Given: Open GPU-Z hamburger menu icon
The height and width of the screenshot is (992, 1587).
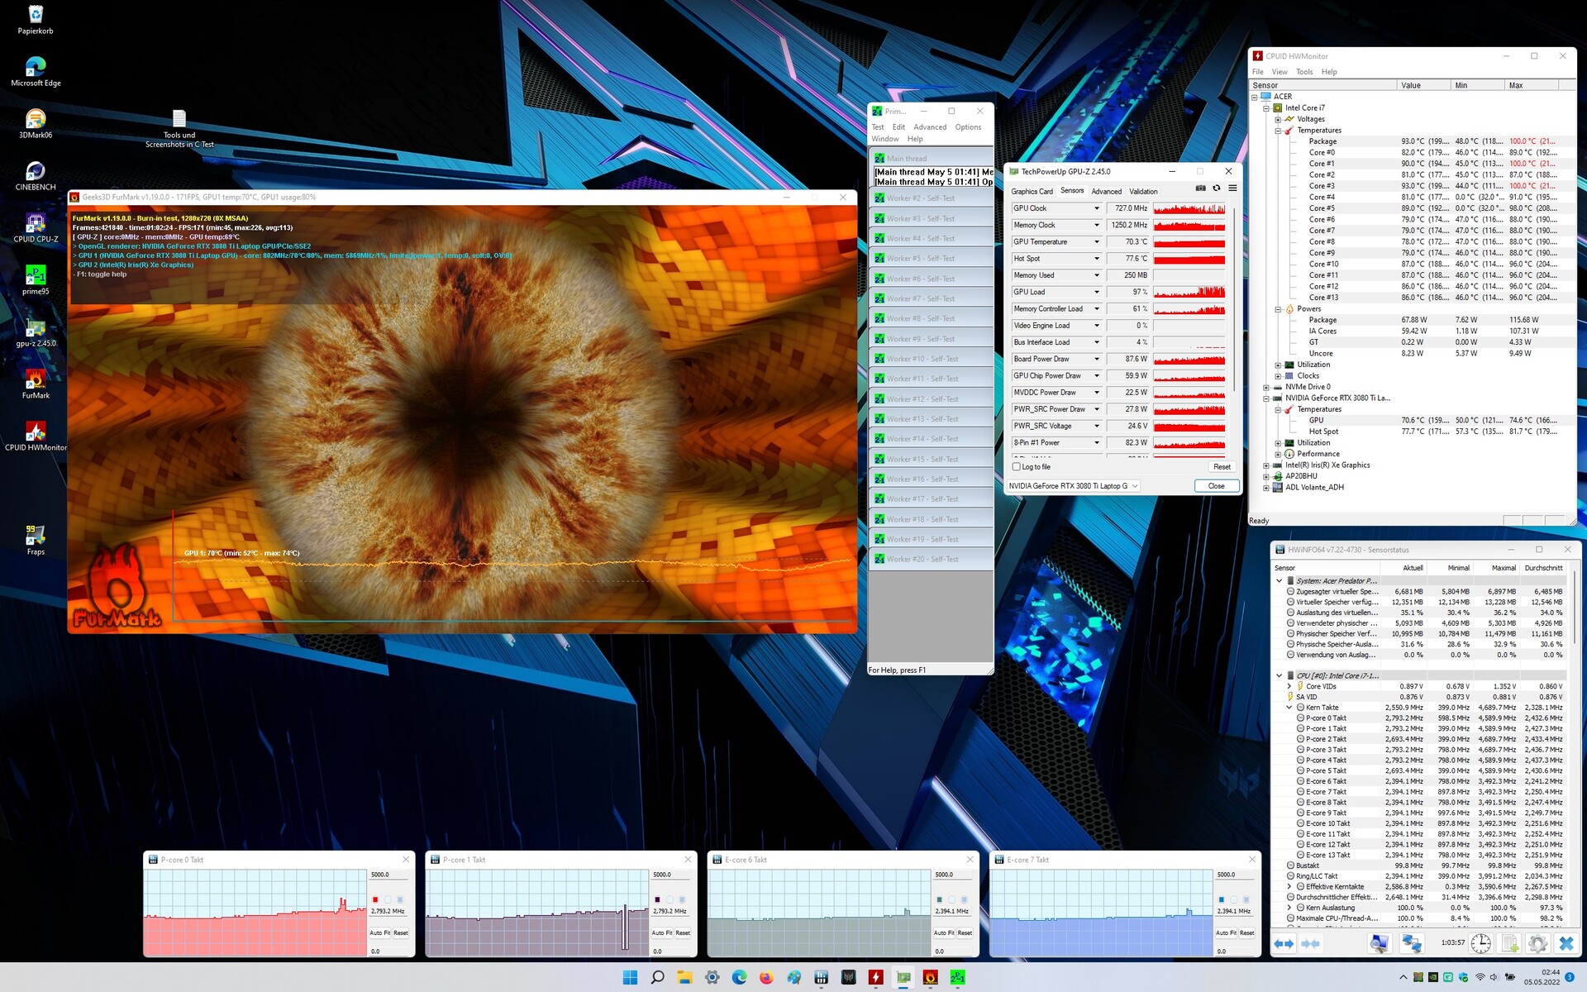Looking at the screenshot, I should (x=1232, y=188).
